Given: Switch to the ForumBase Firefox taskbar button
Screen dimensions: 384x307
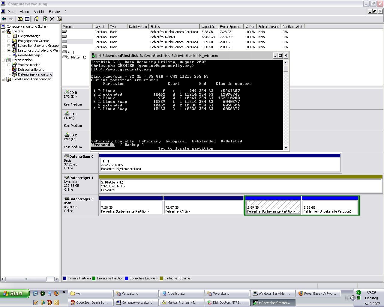Looking at the screenshot, I should click(318, 294).
